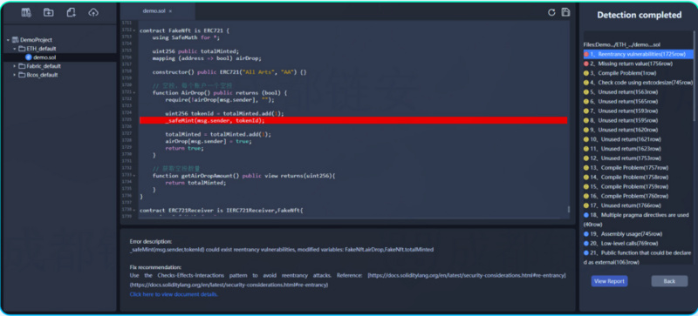Select Reentrancy vulnerabilities result item
The image size is (698, 316).
638,54
